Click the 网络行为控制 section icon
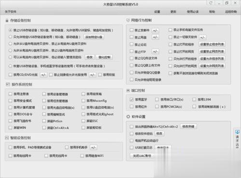Screen dimensions: 241x178 (x=128, y=20)
